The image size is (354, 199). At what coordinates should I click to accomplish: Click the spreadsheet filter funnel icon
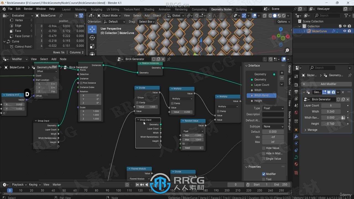[81, 15]
